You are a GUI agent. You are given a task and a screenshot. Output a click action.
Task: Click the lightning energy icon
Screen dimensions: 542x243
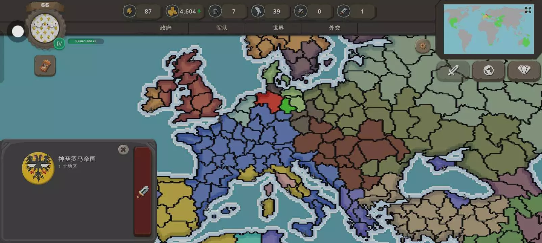(x=129, y=11)
